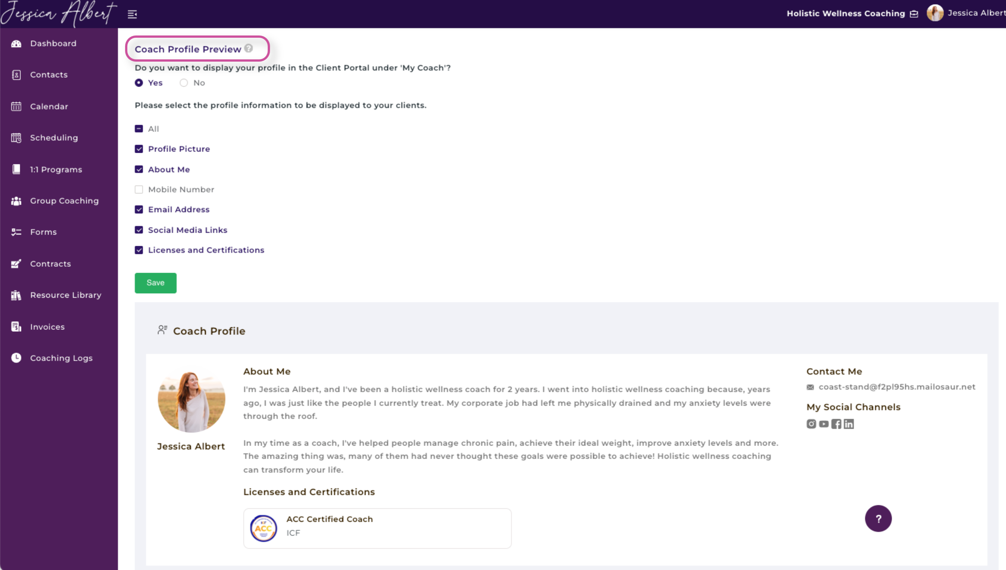Screen dimensions: 1006x570
Task: Click the Dashboard gauge icon
Action: [x=16, y=43]
